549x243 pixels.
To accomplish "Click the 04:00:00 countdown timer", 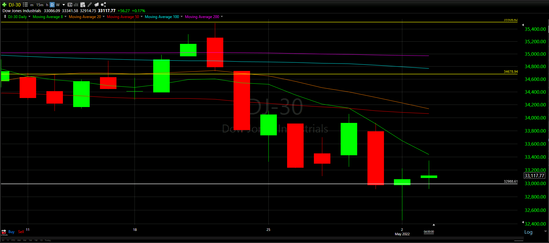I will point(429,232).
